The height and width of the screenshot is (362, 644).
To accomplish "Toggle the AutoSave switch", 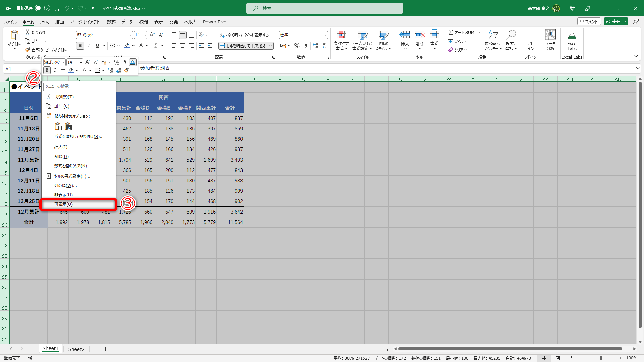I will click(x=43, y=8).
